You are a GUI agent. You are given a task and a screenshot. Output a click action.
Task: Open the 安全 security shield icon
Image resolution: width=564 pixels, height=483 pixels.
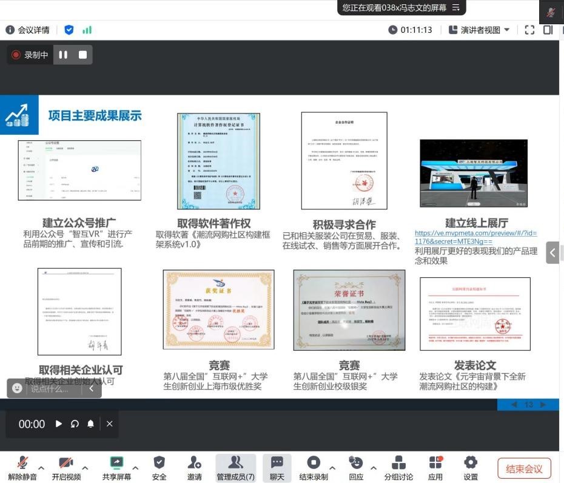[x=159, y=464]
